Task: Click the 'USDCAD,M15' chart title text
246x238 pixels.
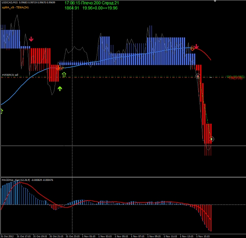Action: click(x=9, y=2)
